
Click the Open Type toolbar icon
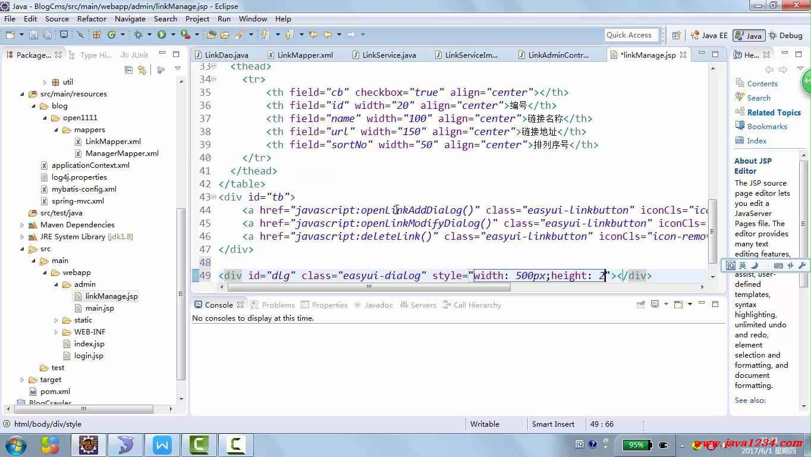211,35
